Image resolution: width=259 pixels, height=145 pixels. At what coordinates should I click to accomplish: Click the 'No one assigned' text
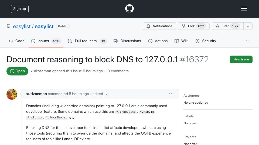coord(196,103)
